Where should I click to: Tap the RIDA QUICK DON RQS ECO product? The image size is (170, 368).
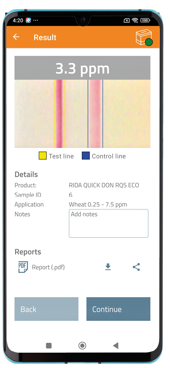click(104, 185)
